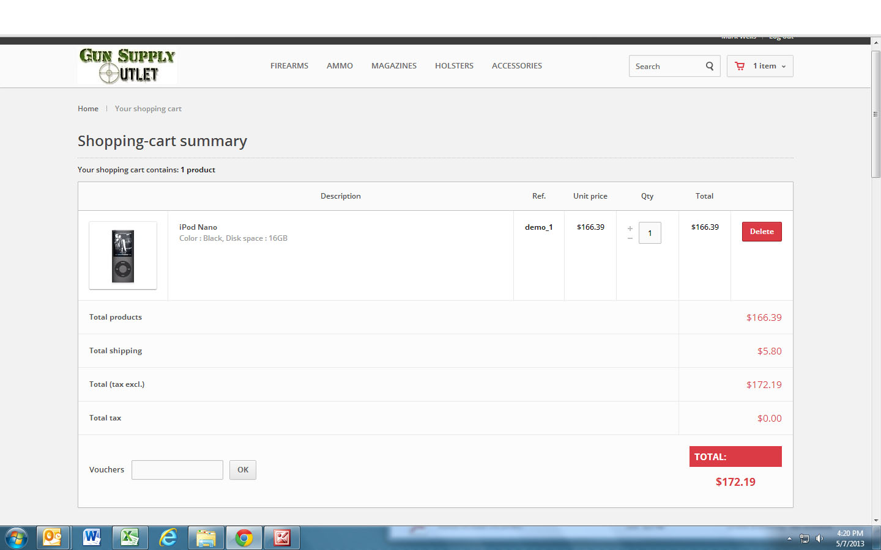The width and height of the screenshot is (881, 550).
Task: Click the Vouchers code input field
Action: pyautogui.click(x=177, y=470)
